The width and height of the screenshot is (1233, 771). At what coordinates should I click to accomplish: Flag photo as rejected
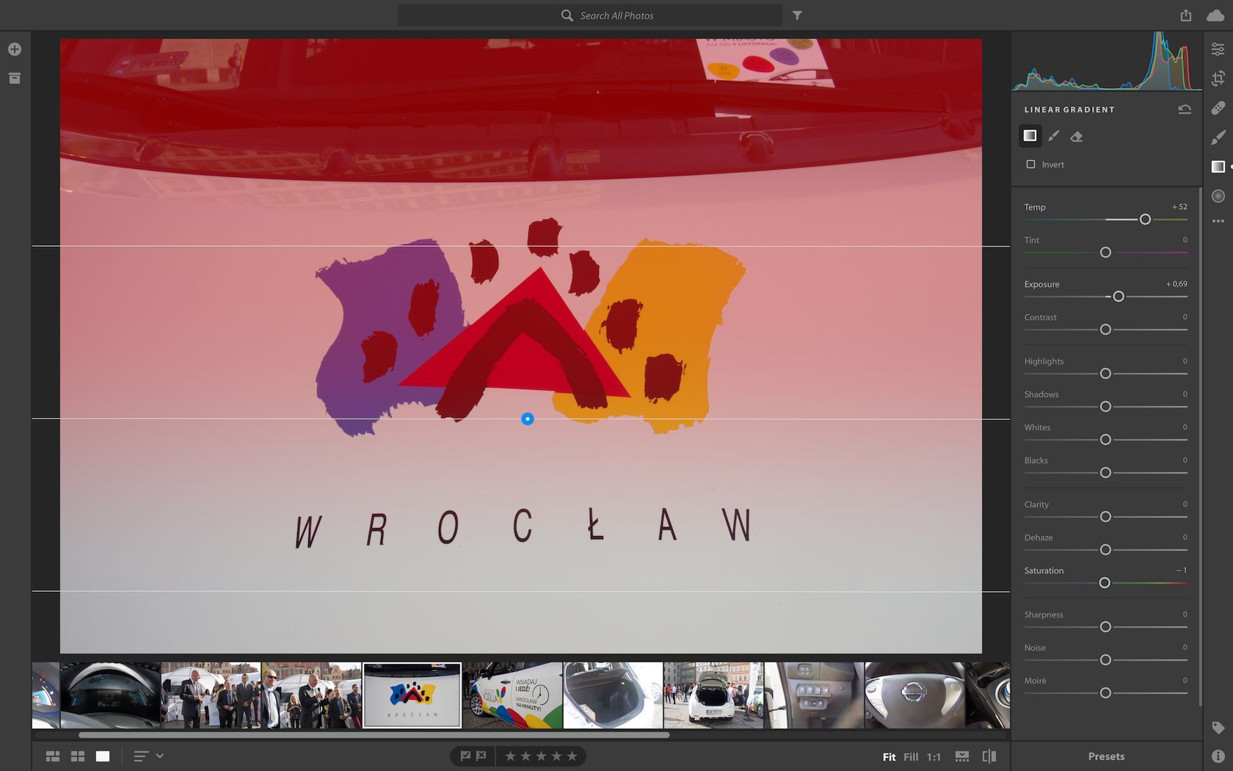click(481, 756)
